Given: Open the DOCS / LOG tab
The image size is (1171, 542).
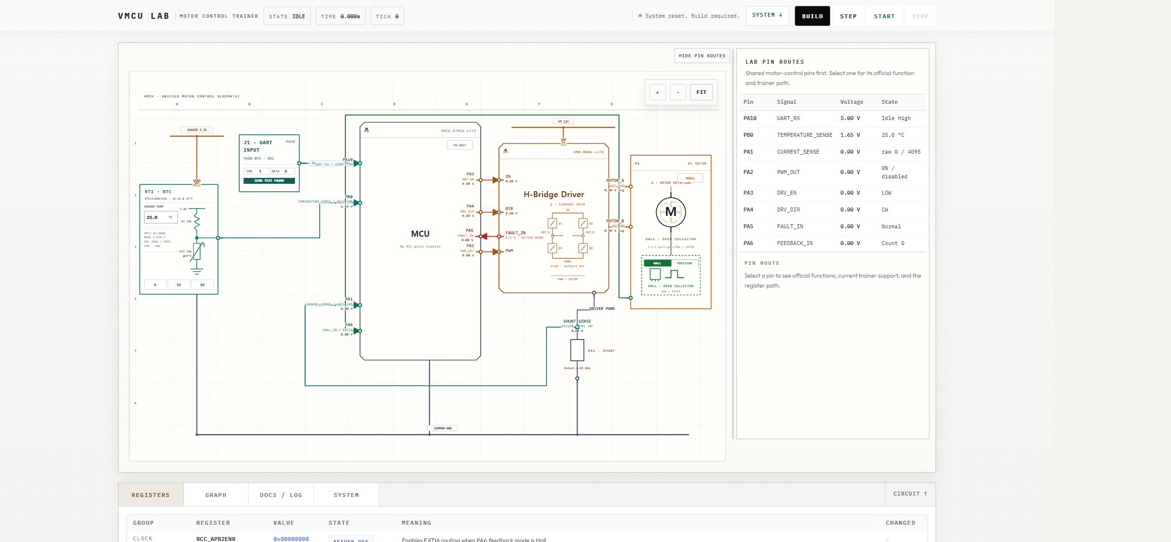Looking at the screenshot, I should [281, 495].
